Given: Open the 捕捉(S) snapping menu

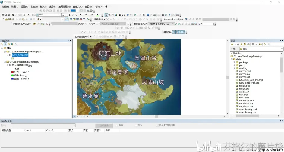Looking at the screenshot, I should [168, 32].
